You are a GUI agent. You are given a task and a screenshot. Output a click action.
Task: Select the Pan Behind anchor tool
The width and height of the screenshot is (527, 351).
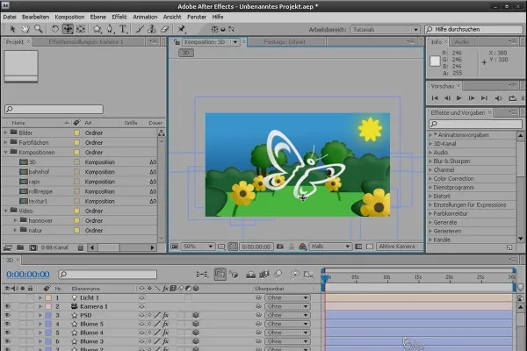click(x=81, y=29)
